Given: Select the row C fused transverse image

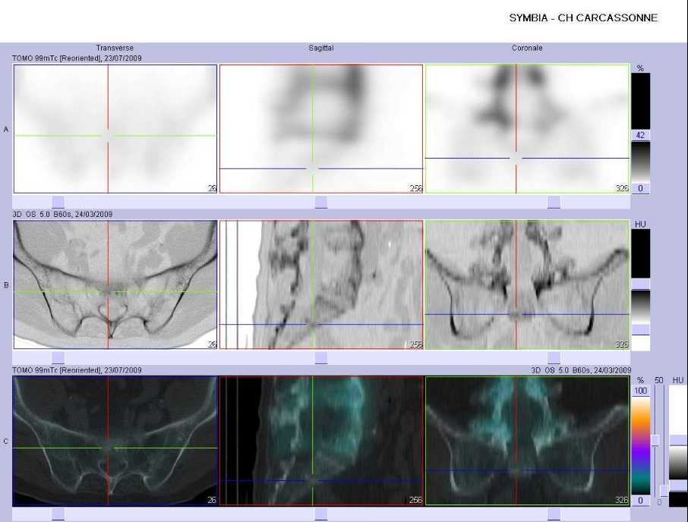Looking at the screenshot, I should [115, 441].
